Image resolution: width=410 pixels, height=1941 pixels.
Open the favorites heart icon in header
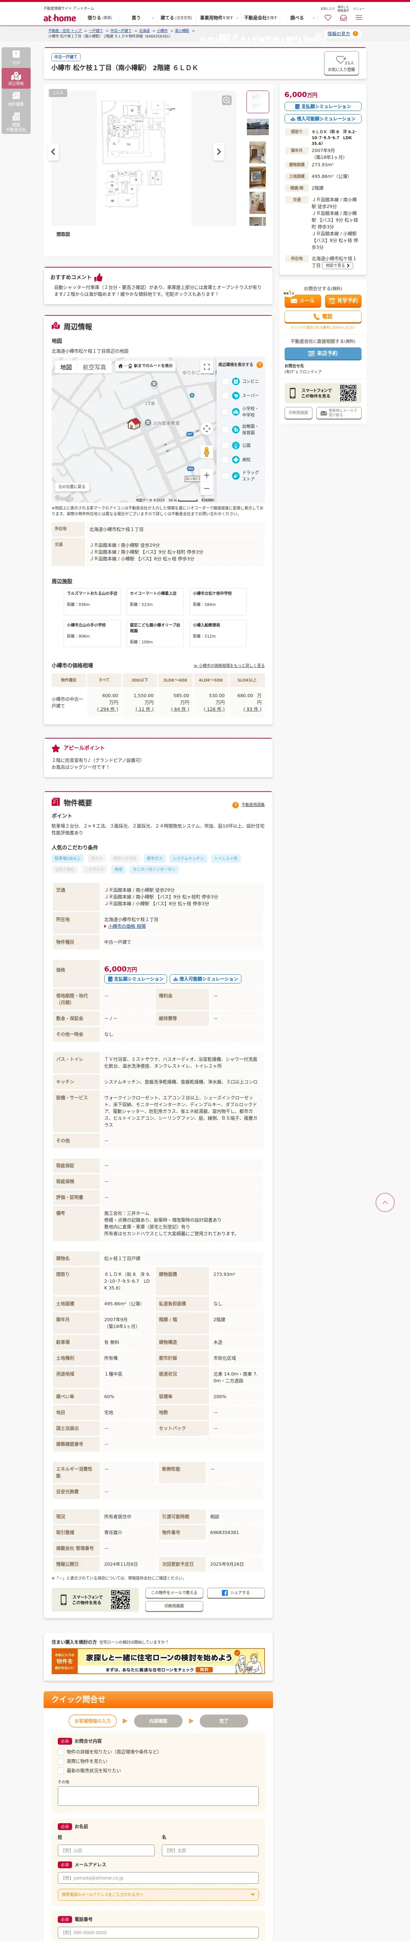(x=327, y=17)
